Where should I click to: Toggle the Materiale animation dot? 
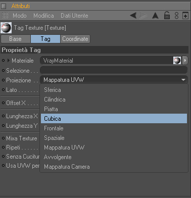[3, 61]
